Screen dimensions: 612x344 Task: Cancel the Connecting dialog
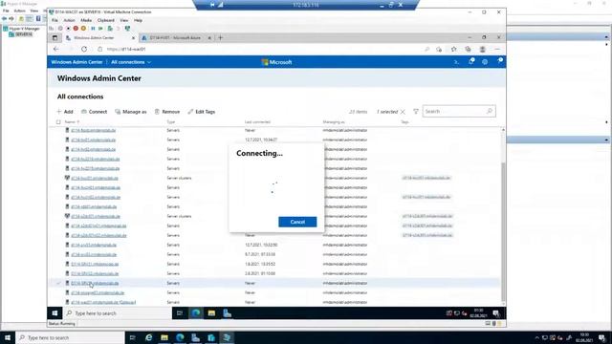coord(297,222)
